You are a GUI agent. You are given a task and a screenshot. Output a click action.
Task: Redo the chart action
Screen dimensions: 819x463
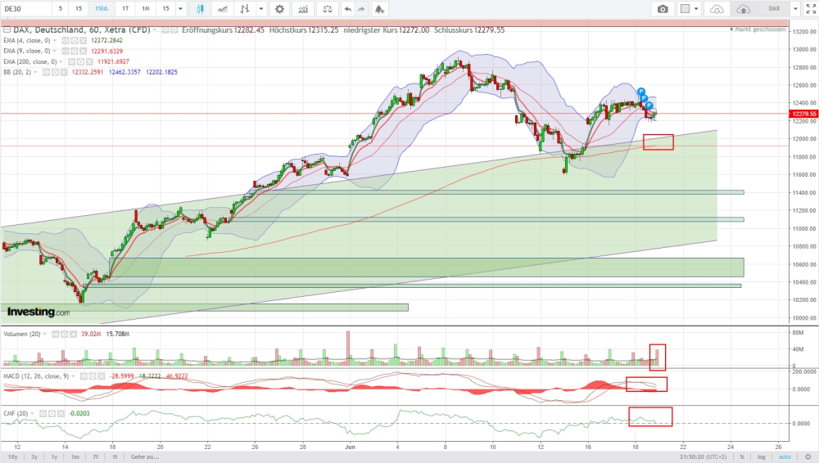pos(361,9)
